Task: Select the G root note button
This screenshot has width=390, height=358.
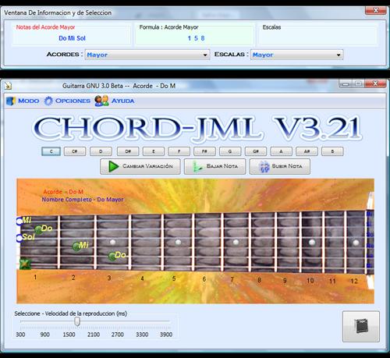Action: [230, 151]
